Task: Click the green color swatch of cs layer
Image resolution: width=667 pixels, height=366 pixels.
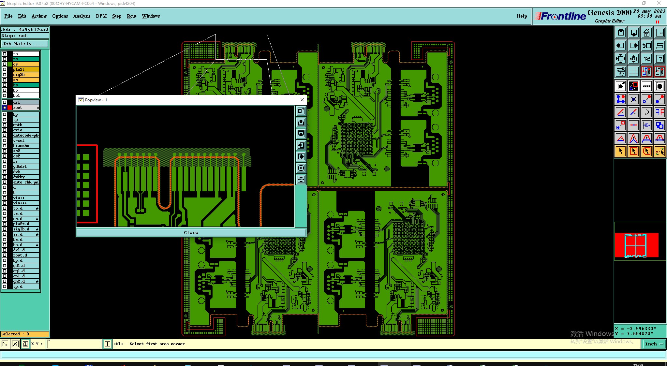Action: (10, 64)
